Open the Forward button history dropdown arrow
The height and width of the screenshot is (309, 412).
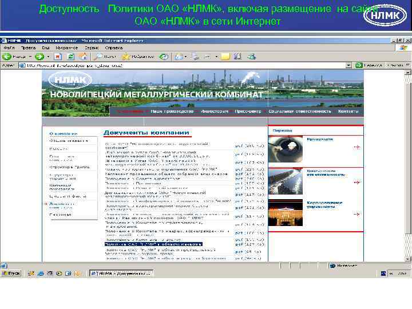[48, 57]
